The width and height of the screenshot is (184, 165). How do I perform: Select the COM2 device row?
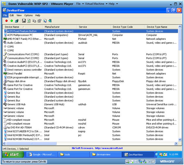coord(90,50)
